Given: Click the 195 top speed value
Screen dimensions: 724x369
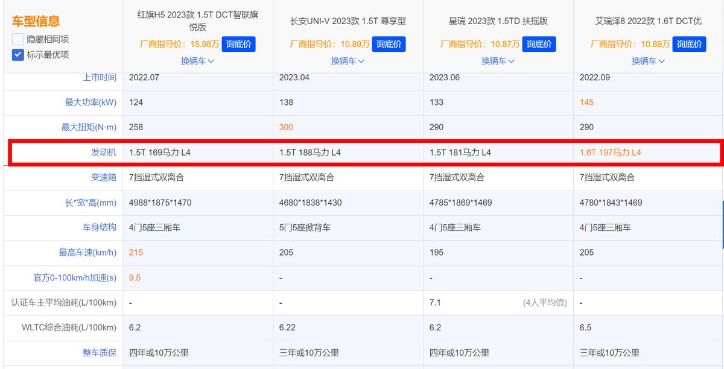Looking at the screenshot, I should coord(436,253).
